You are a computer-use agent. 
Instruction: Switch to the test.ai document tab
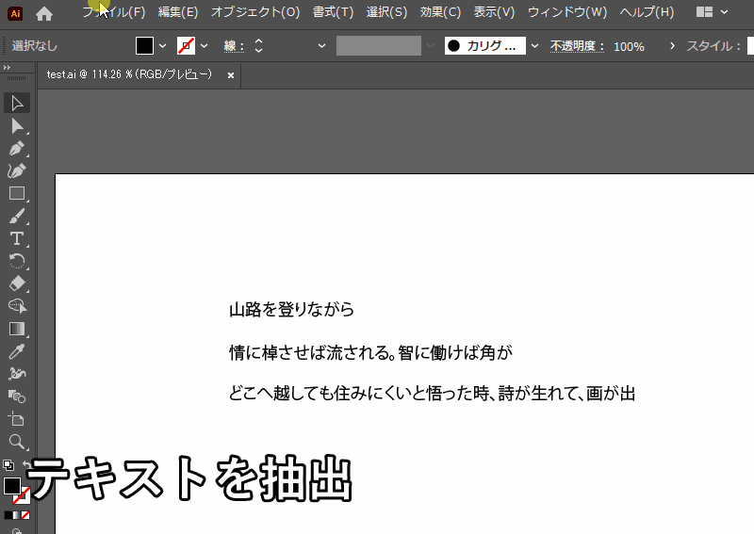pos(129,74)
